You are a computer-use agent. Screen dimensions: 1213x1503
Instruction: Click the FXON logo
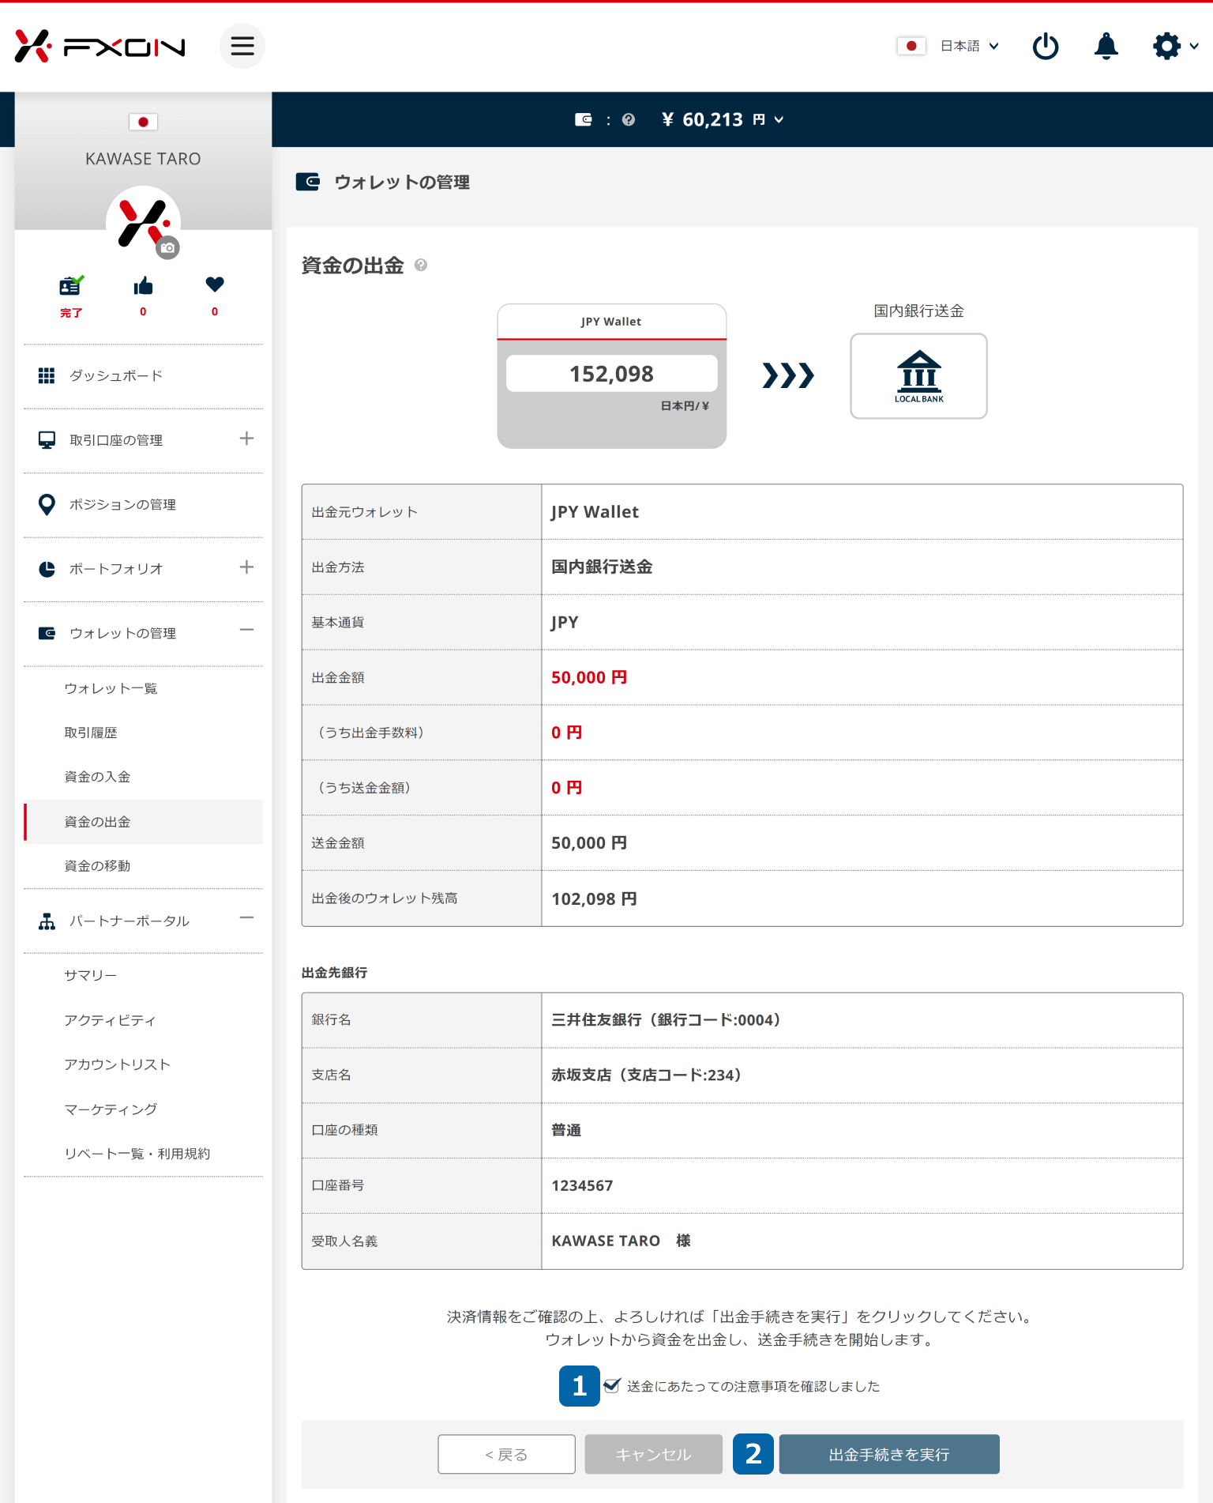(100, 47)
